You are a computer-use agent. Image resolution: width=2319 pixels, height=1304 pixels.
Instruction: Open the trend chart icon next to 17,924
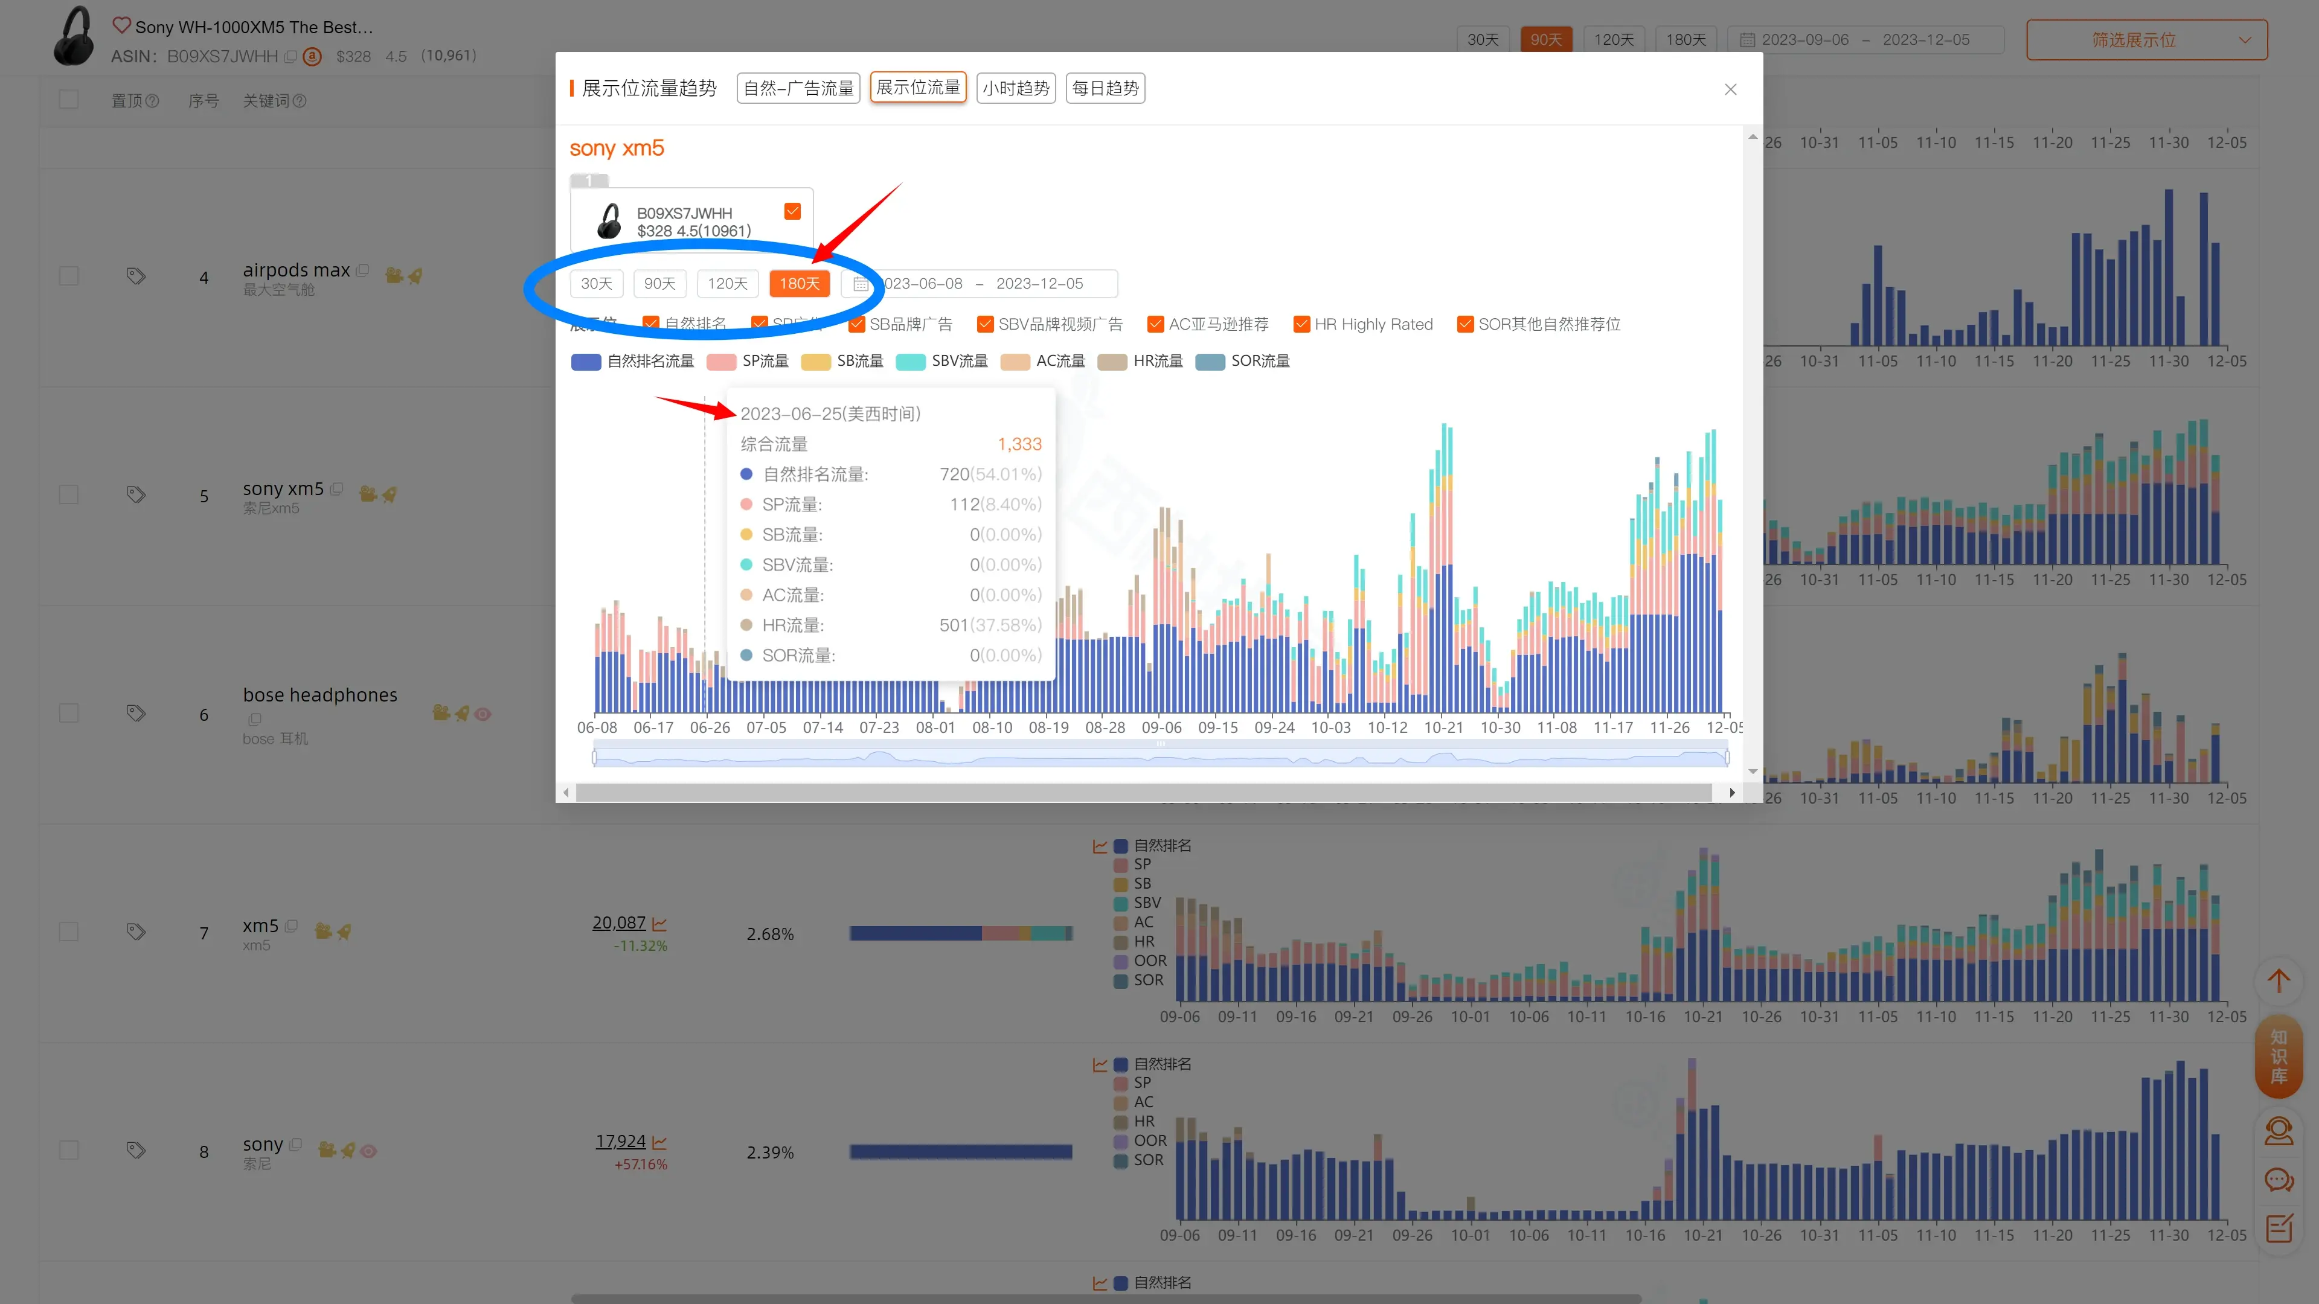[x=659, y=1142]
